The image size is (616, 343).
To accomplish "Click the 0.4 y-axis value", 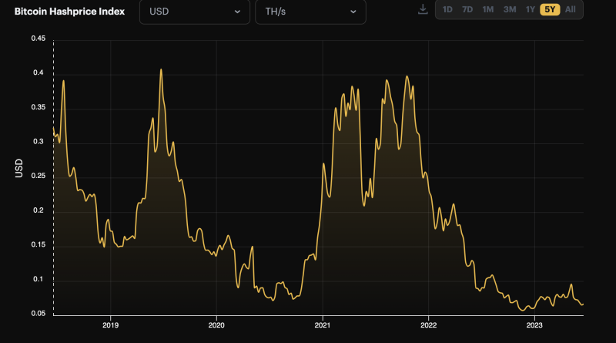I will pyautogui.click(x=38, y=72).
